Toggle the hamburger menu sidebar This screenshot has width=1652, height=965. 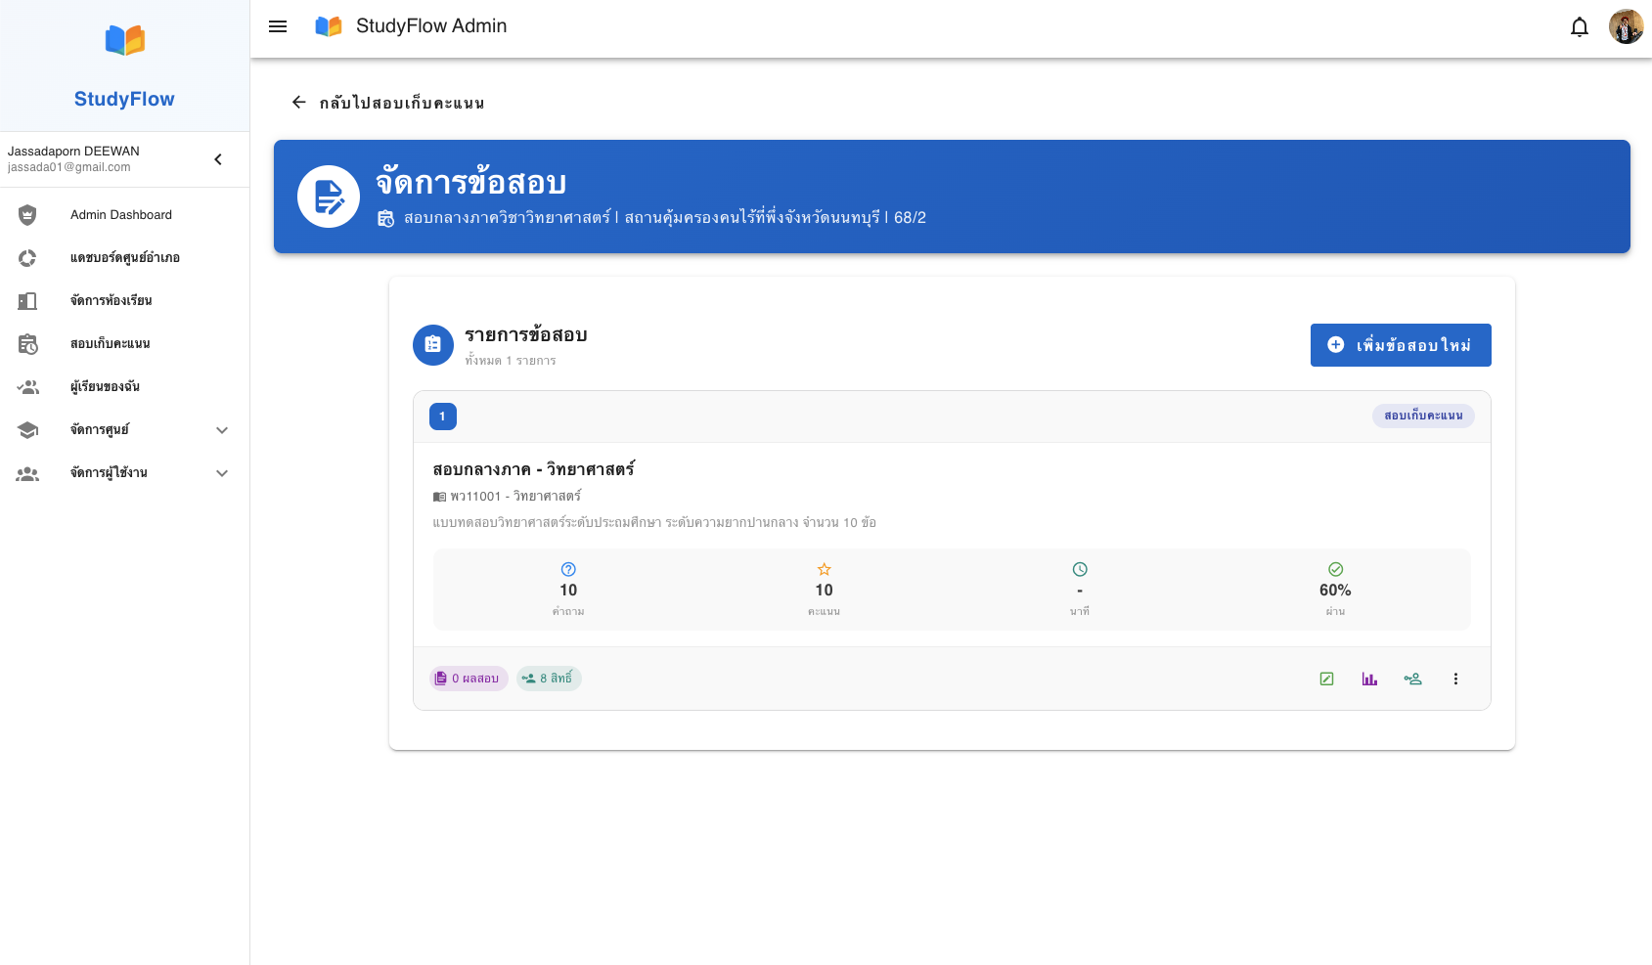point(278,26)
